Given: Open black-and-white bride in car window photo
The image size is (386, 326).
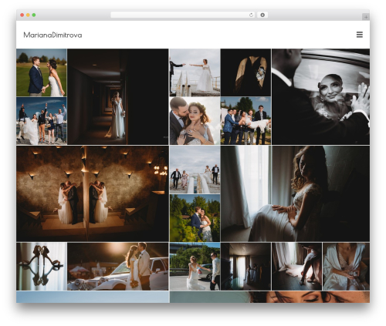Looking at the screenshot, I should point(320,96).
